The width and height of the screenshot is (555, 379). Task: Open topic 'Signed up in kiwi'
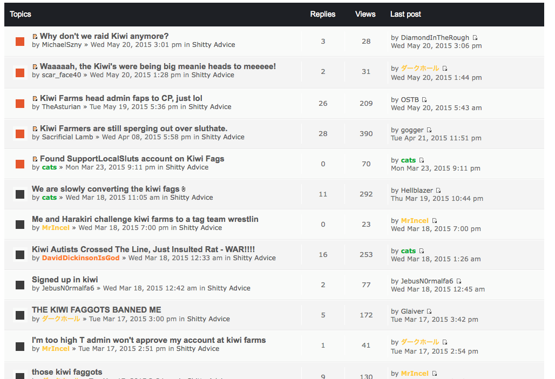[65, 280]
